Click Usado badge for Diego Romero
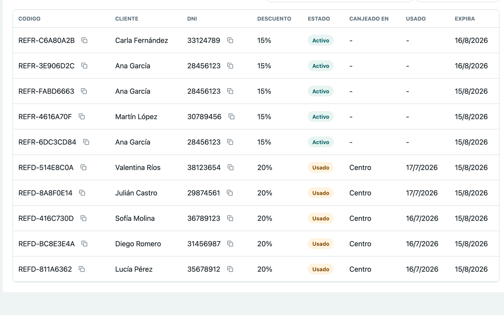 [321, 244]
